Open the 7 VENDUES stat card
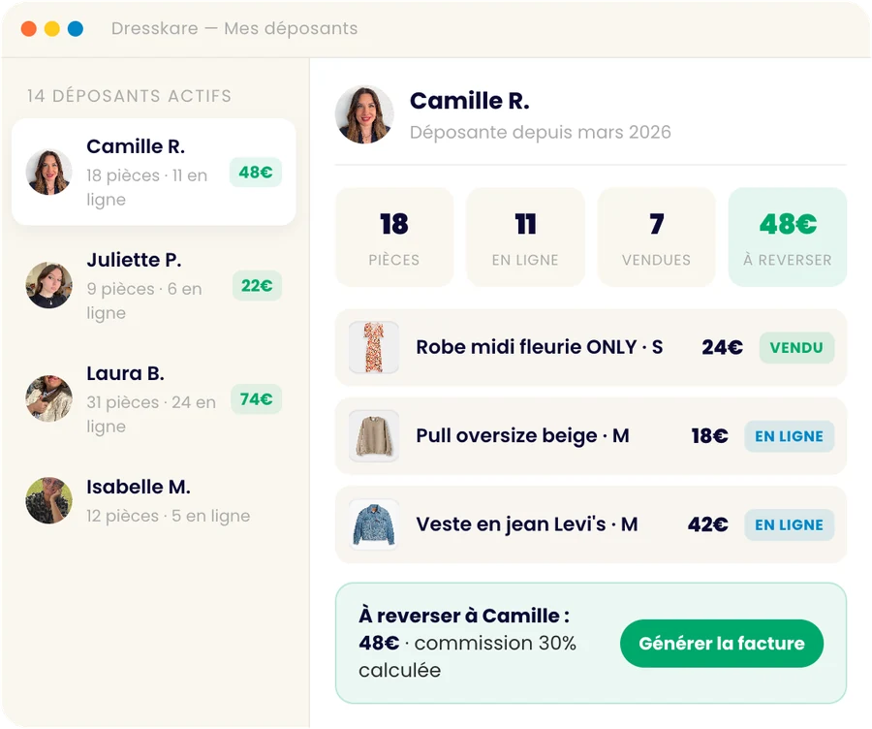 (656, 238)
